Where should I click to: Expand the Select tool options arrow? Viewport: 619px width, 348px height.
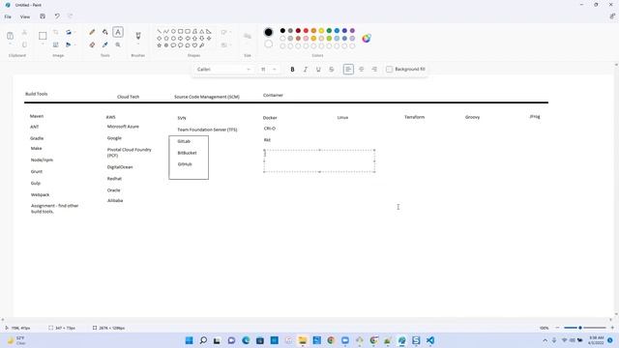point(43,44)
